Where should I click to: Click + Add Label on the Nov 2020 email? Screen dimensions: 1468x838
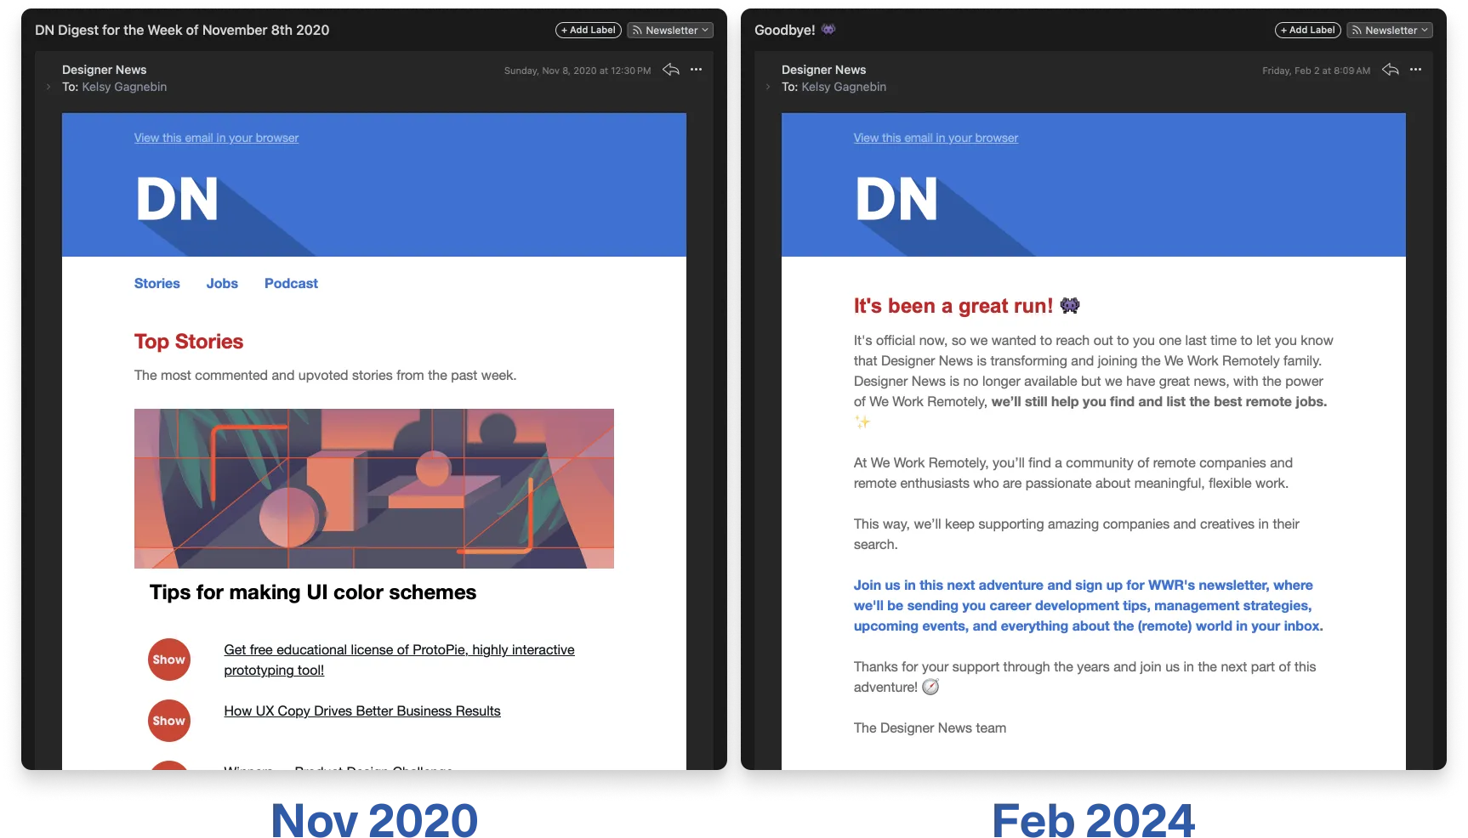coord(588,30)
